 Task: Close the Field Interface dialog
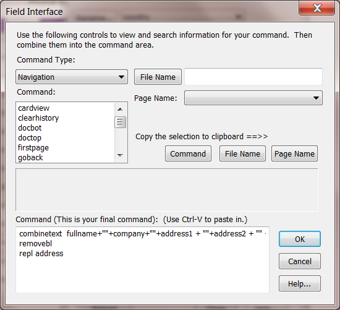click(x=317, y=8)
